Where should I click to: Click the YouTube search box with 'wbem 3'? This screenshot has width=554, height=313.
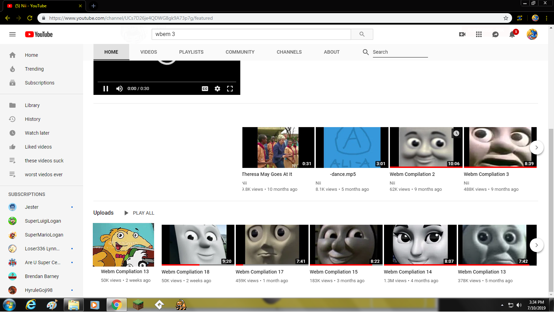point(251,34)
